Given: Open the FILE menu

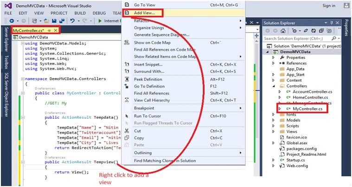Looking at the screenshot, I should pyautogui.click(x=8, y=13).
